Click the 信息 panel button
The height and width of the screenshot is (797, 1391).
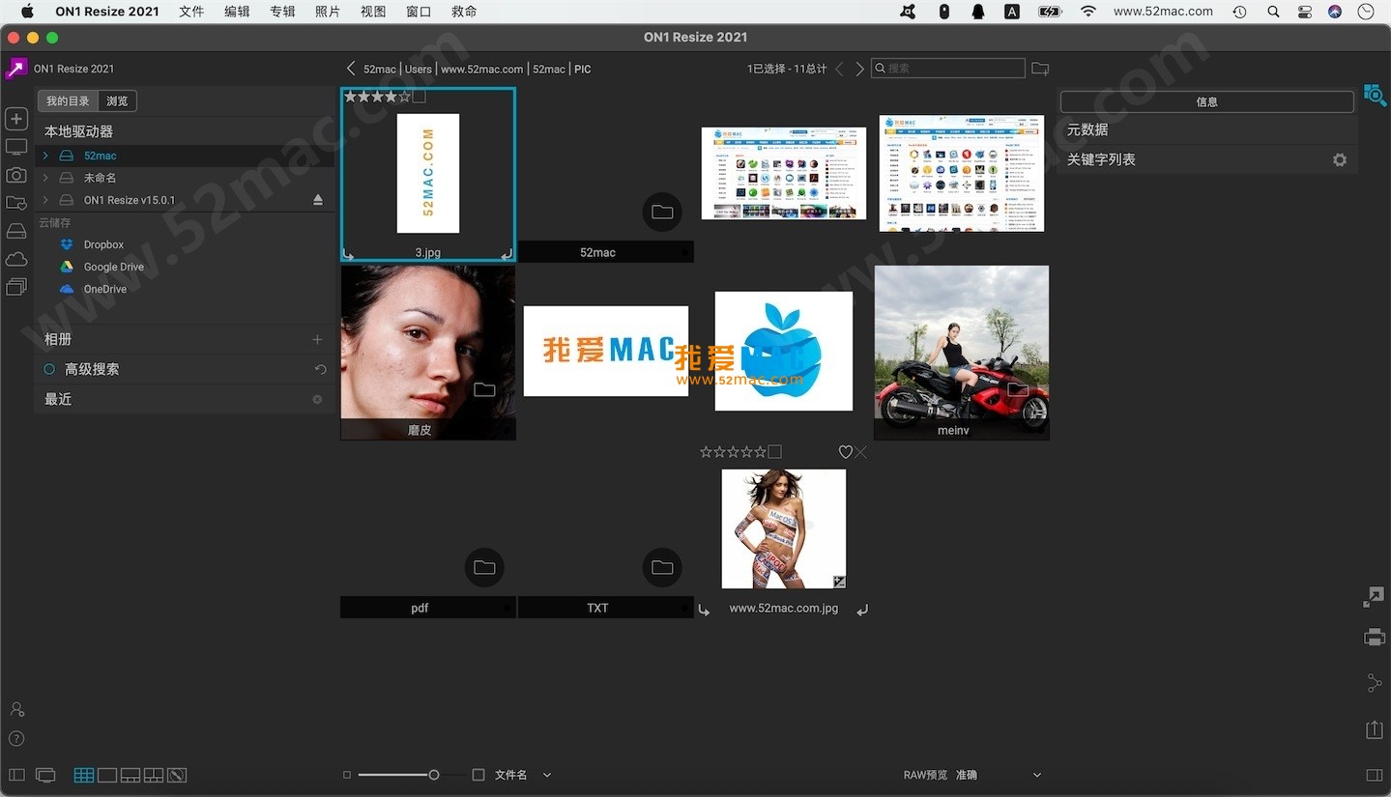coord(1206,101)
